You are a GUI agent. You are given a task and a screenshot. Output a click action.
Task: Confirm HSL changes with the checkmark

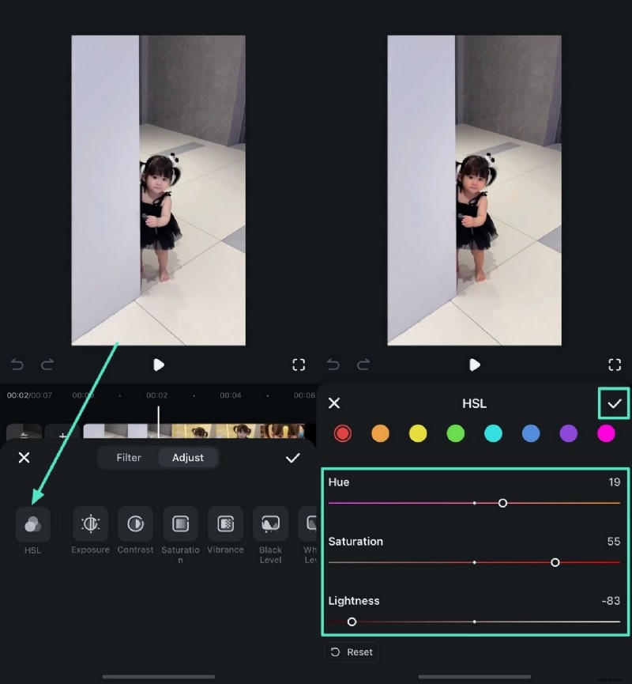click(614, 403)
